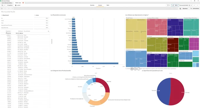Select Allier in Département list

[x=17, y=23]
